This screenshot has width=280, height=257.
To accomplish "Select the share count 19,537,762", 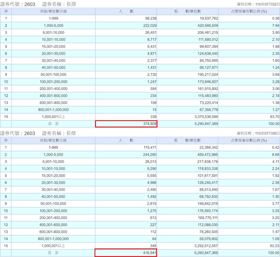I will click(209, 18).
